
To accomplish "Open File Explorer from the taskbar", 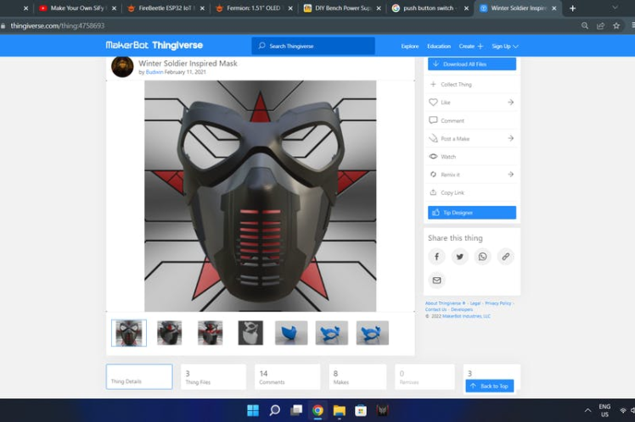I will (x=340, y=410).
